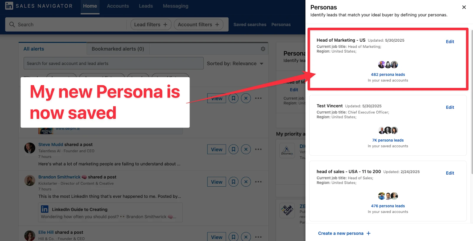Open Personas link in header
Viewport: 473px width, 241px height.
click(281, 25)
